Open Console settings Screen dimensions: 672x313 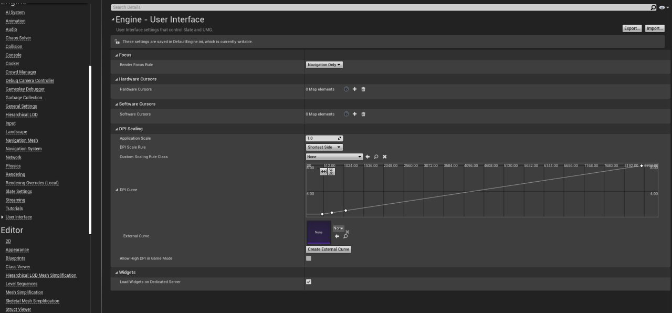click(14, 55)
